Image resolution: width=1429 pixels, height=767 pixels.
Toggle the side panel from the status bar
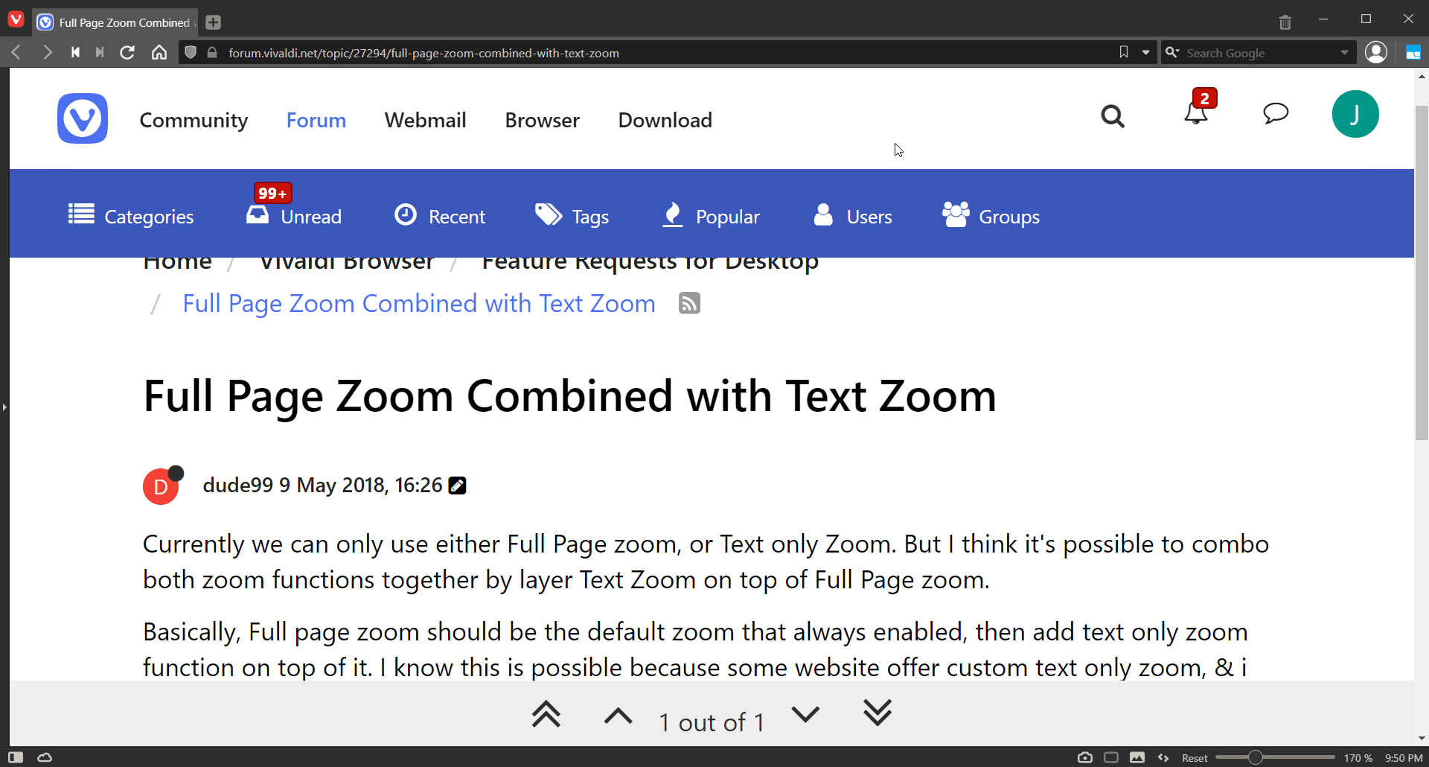tap(15, 757)
